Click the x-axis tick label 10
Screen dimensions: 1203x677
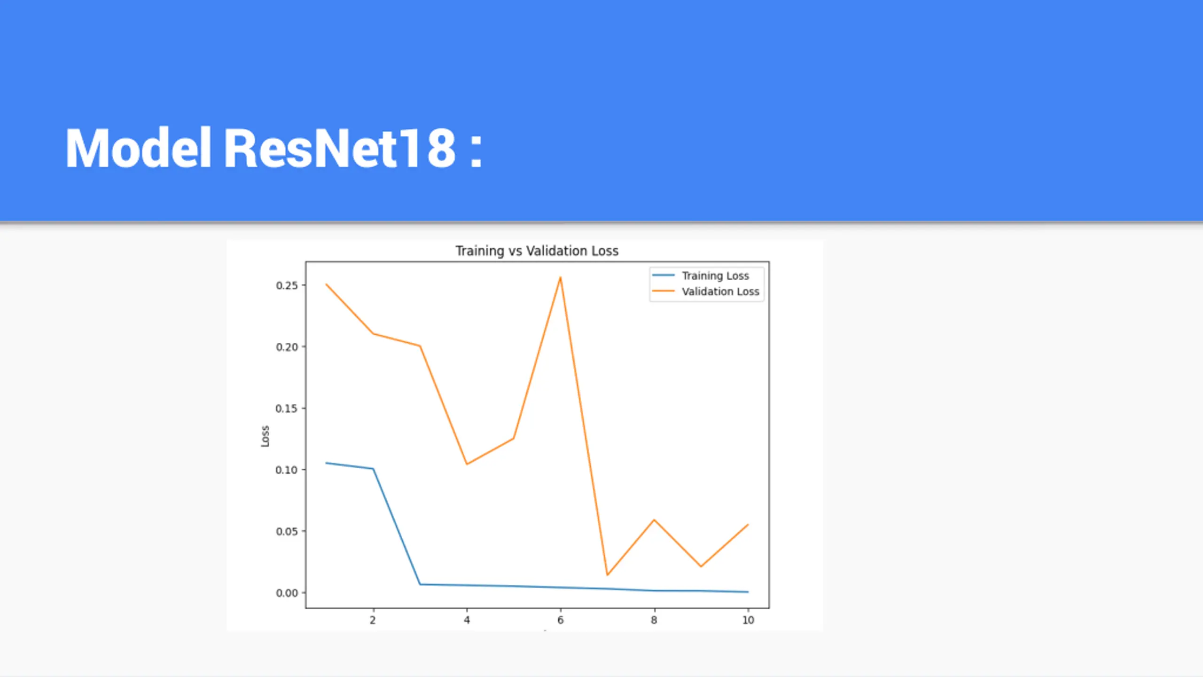click(x=748, y=620)
